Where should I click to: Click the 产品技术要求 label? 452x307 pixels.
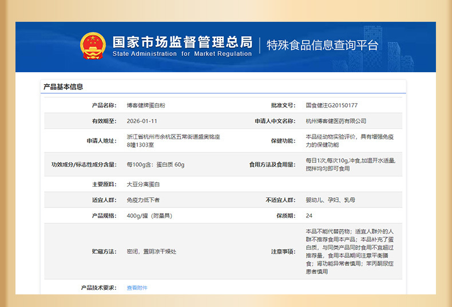click(x=98, y=288)
